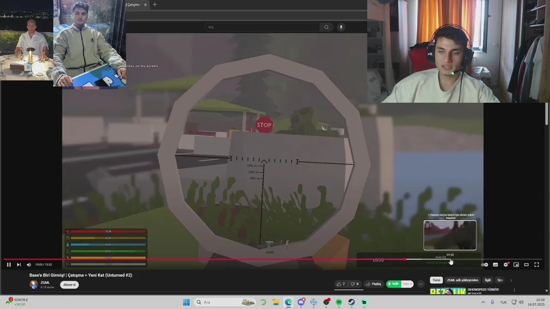The height and width of the screenshot is (309, 550).
Task: Like the video
Action: click(341, 284)
